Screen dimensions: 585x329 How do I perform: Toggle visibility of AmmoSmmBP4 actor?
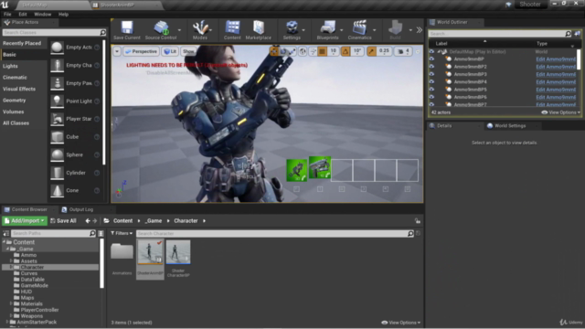tap(431, 81)
